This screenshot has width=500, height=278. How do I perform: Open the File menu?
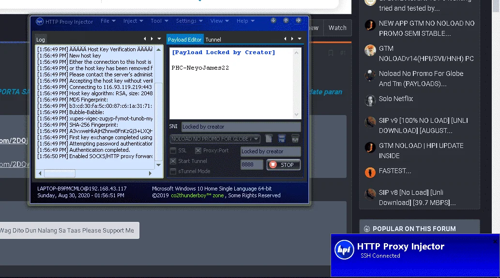[x=108, y=21]
